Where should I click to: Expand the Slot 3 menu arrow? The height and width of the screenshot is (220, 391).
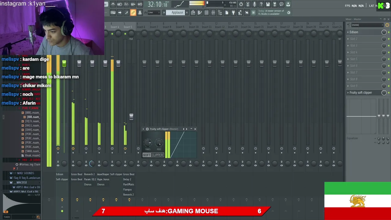coord(348,46)
